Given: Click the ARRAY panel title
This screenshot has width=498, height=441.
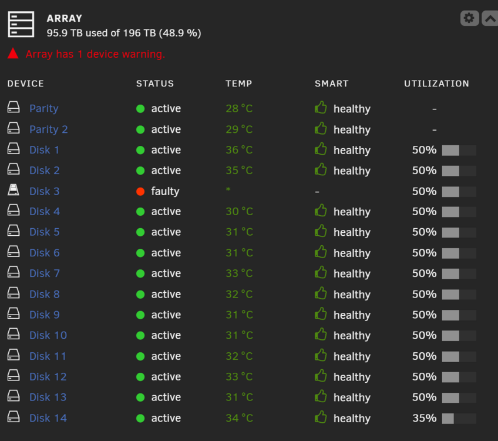Looking at the screenshot, I should pos(65,18).
